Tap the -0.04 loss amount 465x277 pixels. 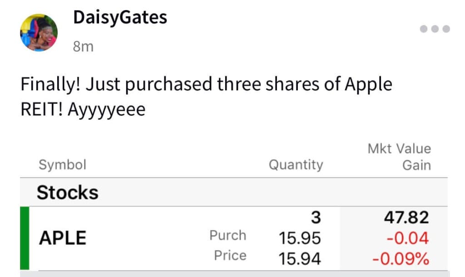point(408,238)
